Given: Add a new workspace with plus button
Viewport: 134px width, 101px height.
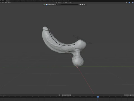Looking at the screenshot, I should pyautogui.click(x=69, y=1).
